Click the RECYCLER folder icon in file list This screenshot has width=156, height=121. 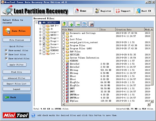coord(67,55)
